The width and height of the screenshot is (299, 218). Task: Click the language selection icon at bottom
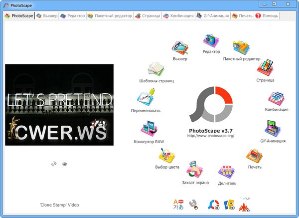pyautogui.click(x=178, y=204)
